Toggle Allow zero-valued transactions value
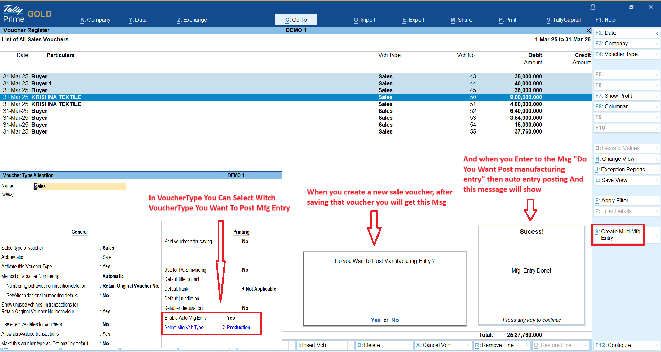The height and width of the screenshot is (352, 661). pyautogui.click(x=106, y=334)
